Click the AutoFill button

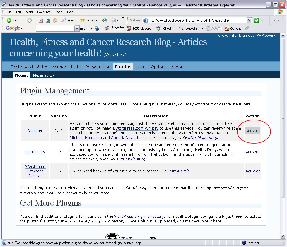click(x=214, y=28)
